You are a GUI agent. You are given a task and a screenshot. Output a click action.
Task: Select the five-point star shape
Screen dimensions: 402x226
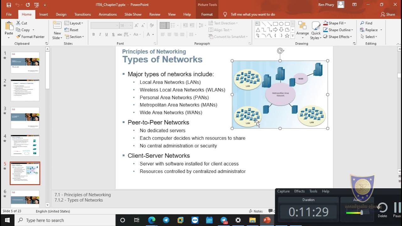click(287, 35)
